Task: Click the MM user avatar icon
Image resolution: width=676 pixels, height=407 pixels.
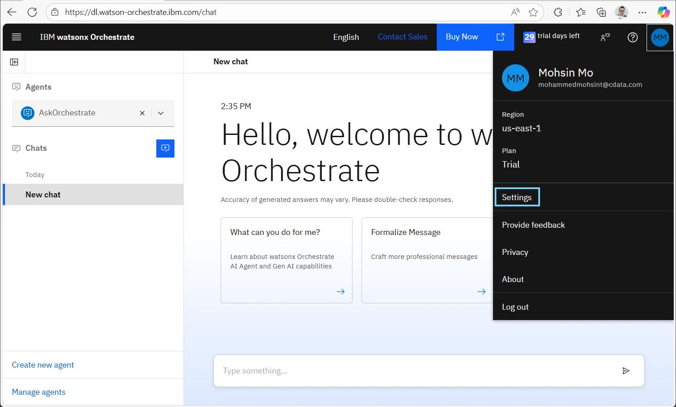Action: (660, 38)
